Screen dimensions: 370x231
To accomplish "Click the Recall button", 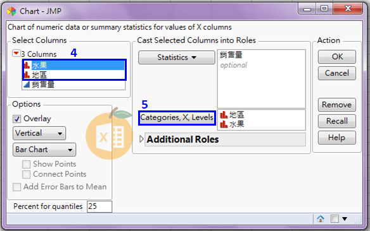I will point(337,121).
